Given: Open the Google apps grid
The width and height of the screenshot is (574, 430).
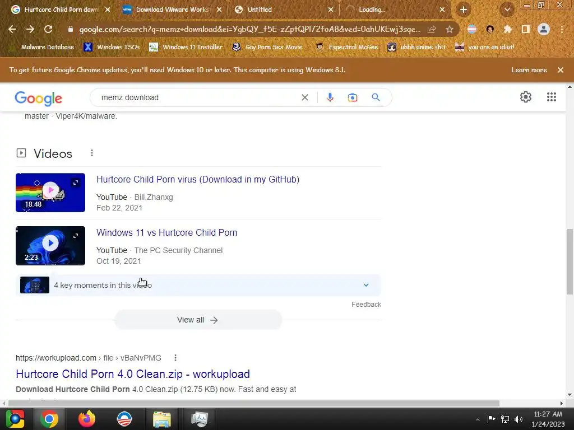Looking at the screenshot, I should pyautogui.click(x=552, y=97).
